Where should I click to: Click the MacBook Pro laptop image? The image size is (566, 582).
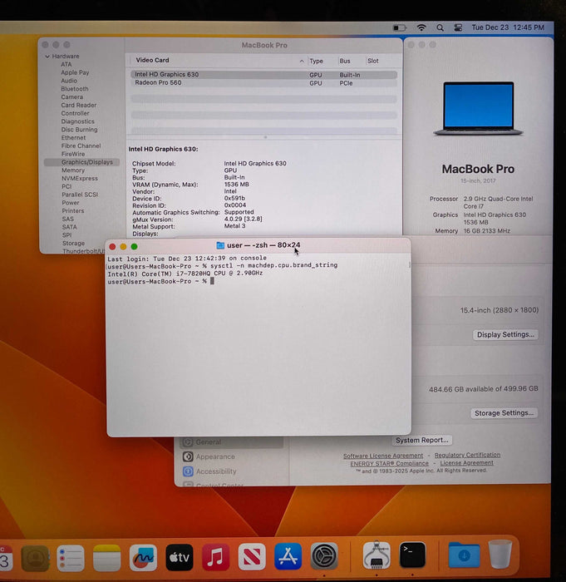click(478, 108)
